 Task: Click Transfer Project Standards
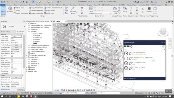pyautogui.click(x=53, y=8)
